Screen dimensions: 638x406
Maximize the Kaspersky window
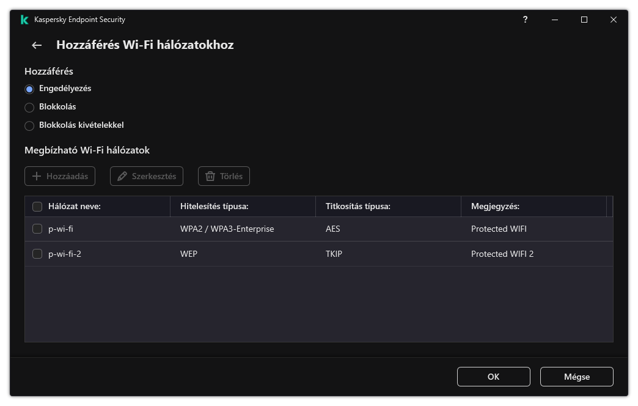(584, 20)
